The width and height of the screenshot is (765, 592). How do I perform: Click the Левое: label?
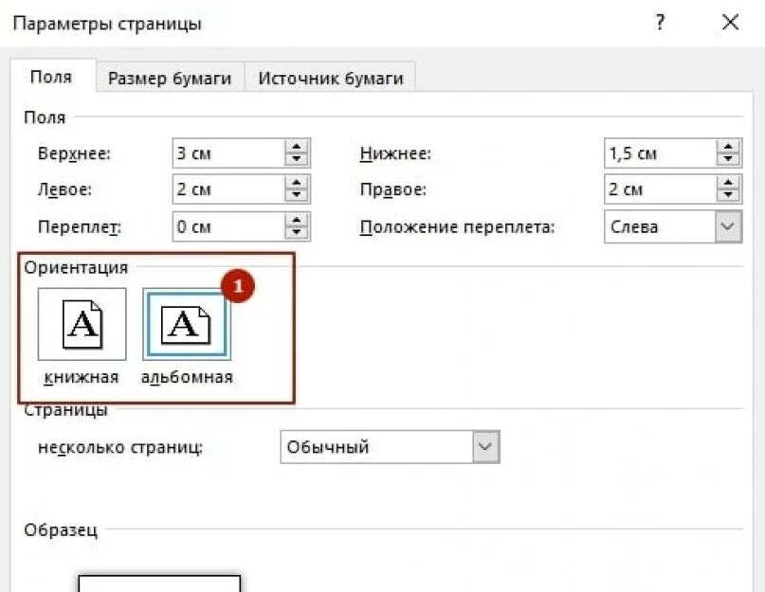64,189
